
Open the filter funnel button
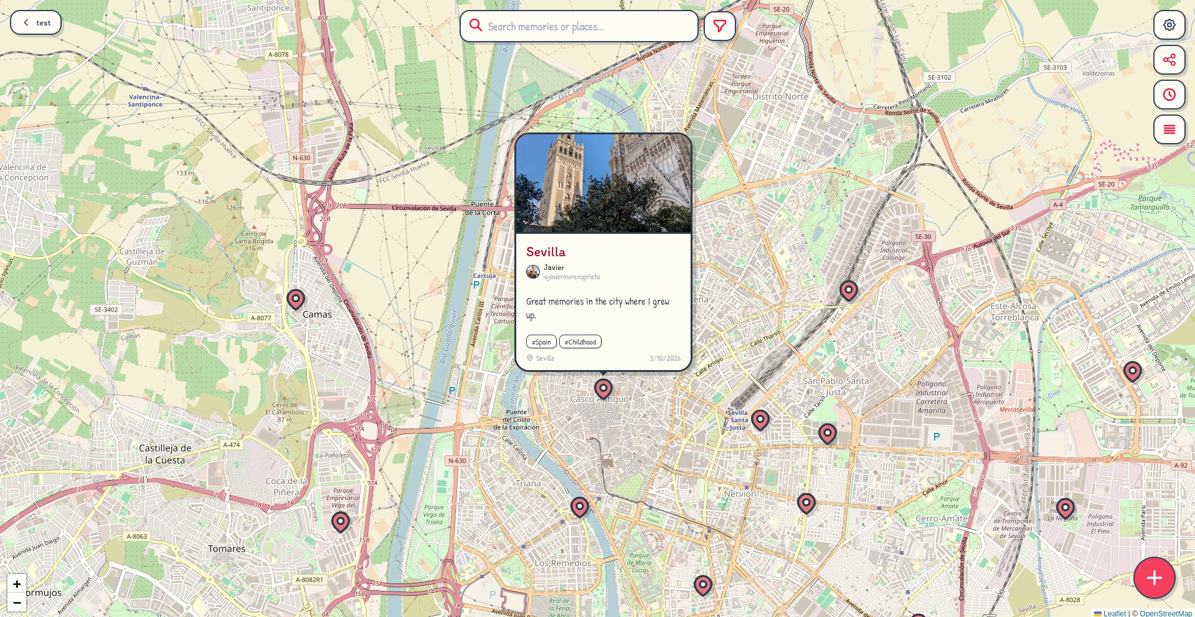pyautogui.click(x=719, y=26)
